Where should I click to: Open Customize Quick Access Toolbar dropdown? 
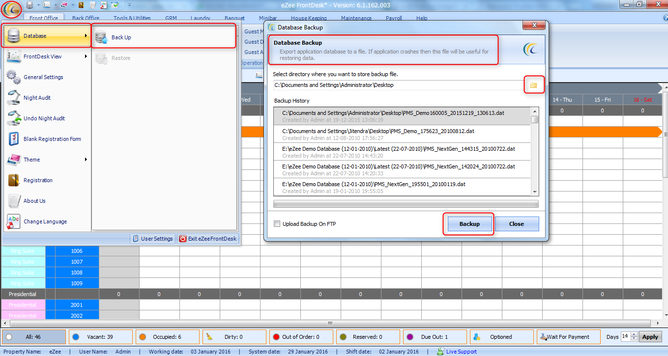pos(129,5)
